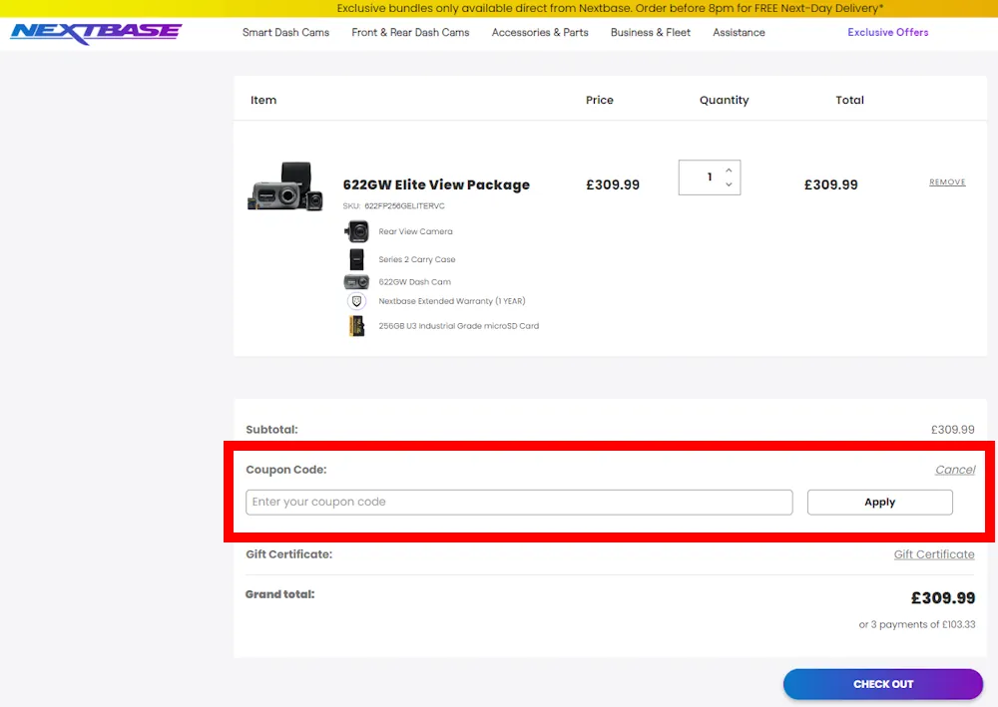Open Accessories & Parts menu
The image size is (998, 707).
[x=540, y=33]
